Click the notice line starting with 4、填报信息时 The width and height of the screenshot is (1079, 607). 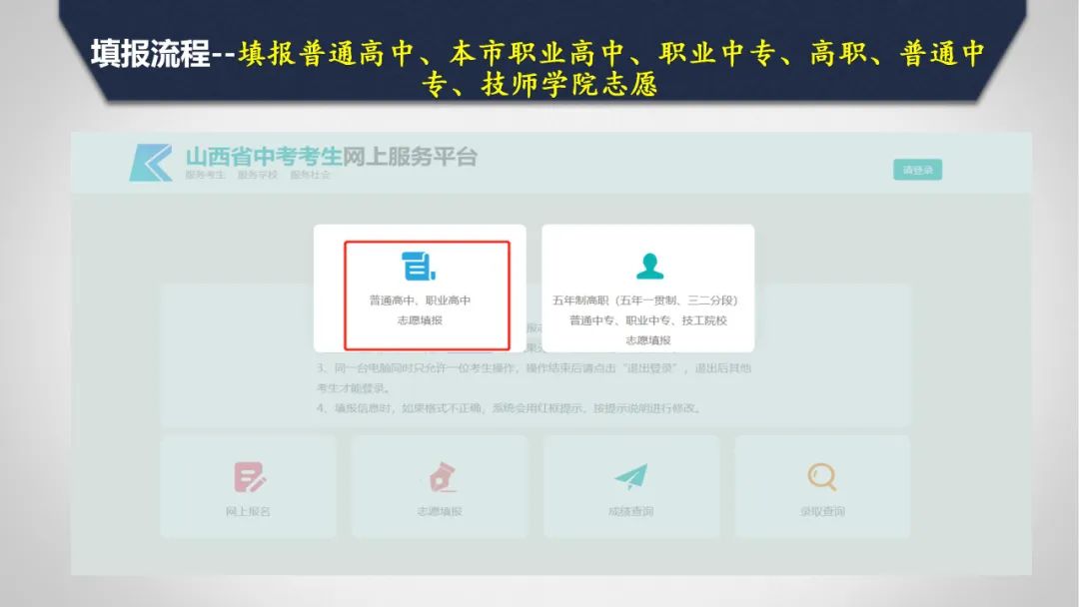(x=510, y=408)
